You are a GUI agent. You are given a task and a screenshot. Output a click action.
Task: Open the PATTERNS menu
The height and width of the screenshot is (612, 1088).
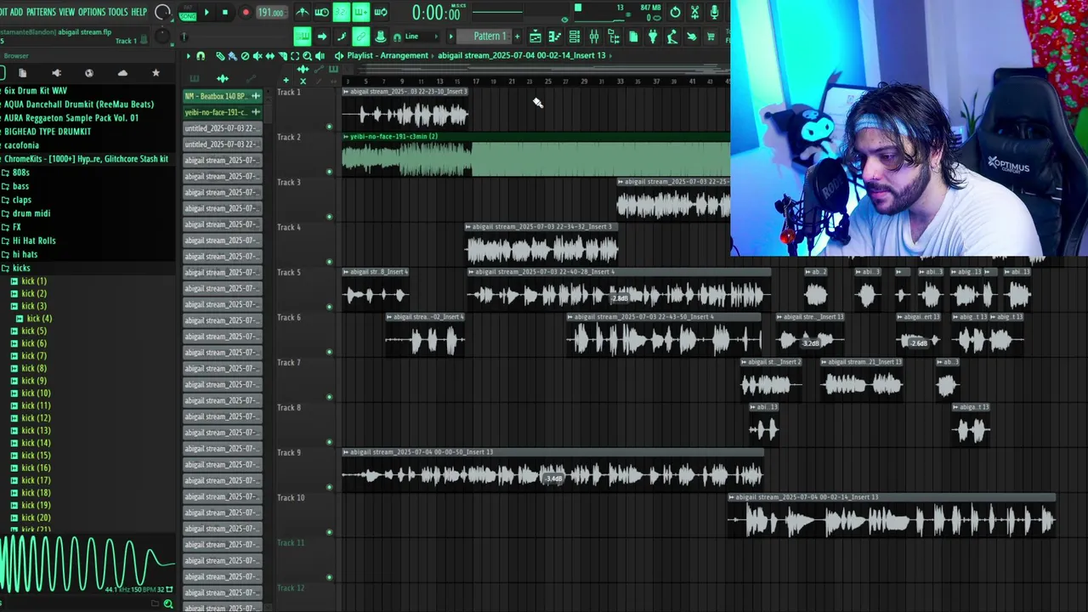(41, 12)
